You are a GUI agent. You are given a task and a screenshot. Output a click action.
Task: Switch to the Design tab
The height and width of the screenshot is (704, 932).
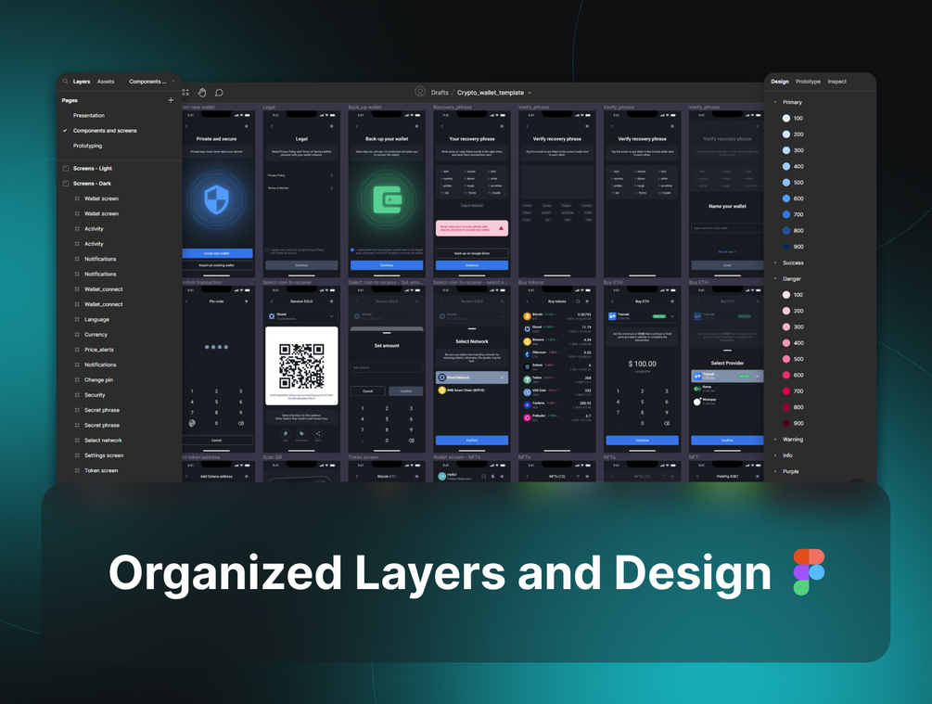coord(780,82)
